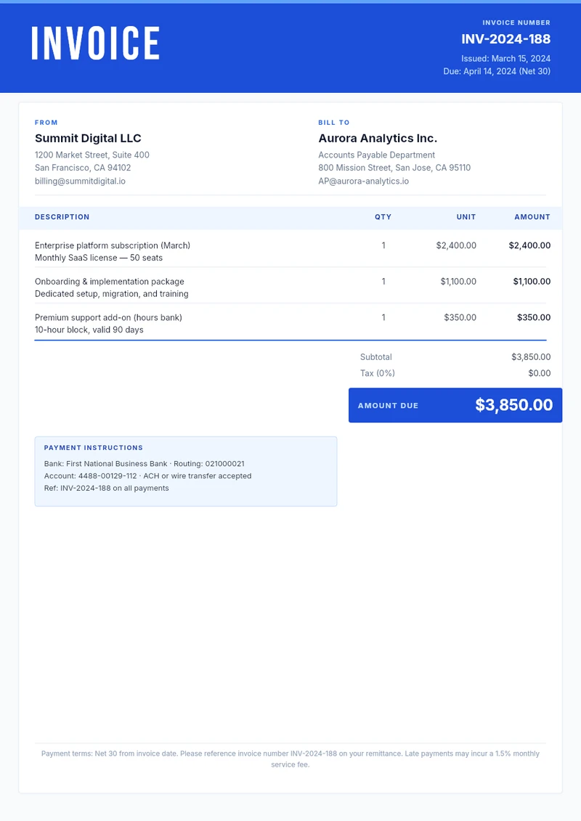
Task: Click the First National Business Bank routing line
Action: 144,464
